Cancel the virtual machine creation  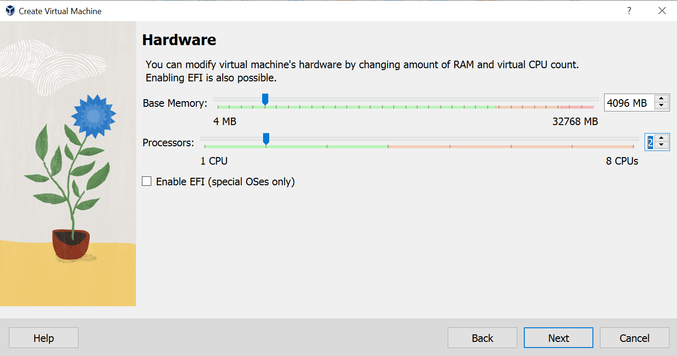(x=634, y=338)
